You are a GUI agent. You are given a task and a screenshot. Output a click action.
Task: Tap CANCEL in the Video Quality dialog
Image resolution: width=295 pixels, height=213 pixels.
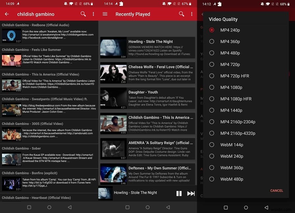pos(277,190)
